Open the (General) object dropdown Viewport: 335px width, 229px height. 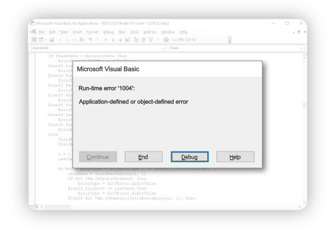[x=99, y=48]
